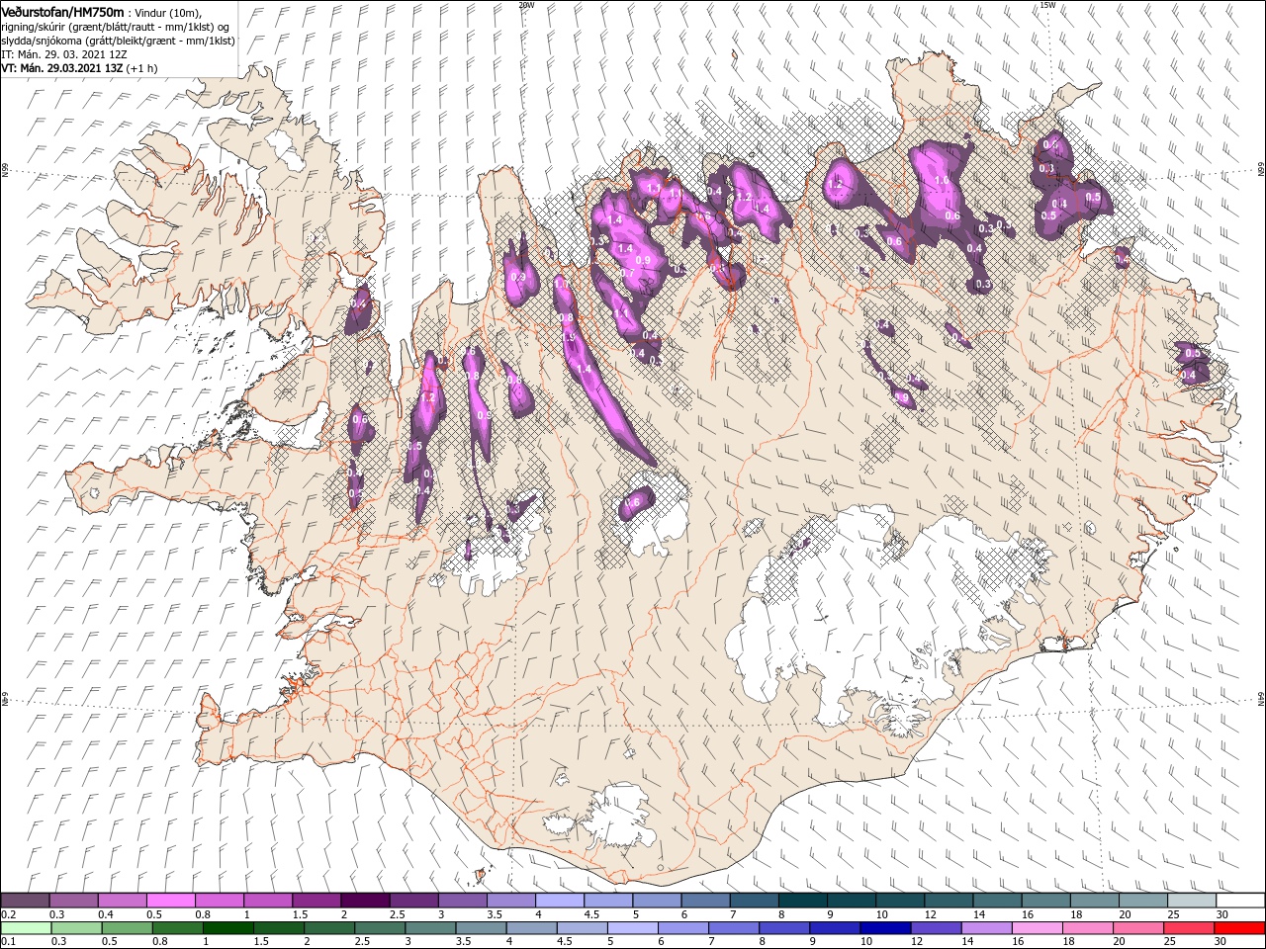Image resolution: width=1266 pixels, height=949 pixels.
Task: Pick the deep blue 10 swatch in bottom legend row
Action: 885,928
